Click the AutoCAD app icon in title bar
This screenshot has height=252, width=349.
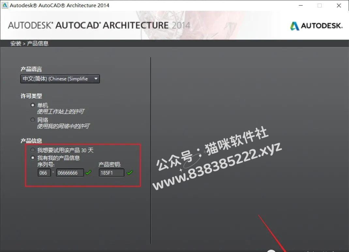pos(5,5)
